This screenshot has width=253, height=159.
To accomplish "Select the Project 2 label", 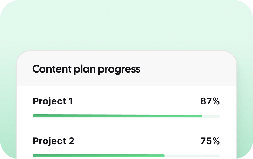I will click(x=53, y=141).
